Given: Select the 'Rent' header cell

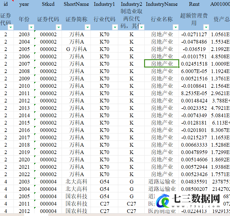Looking at the screenshot, I should point(194,4).
